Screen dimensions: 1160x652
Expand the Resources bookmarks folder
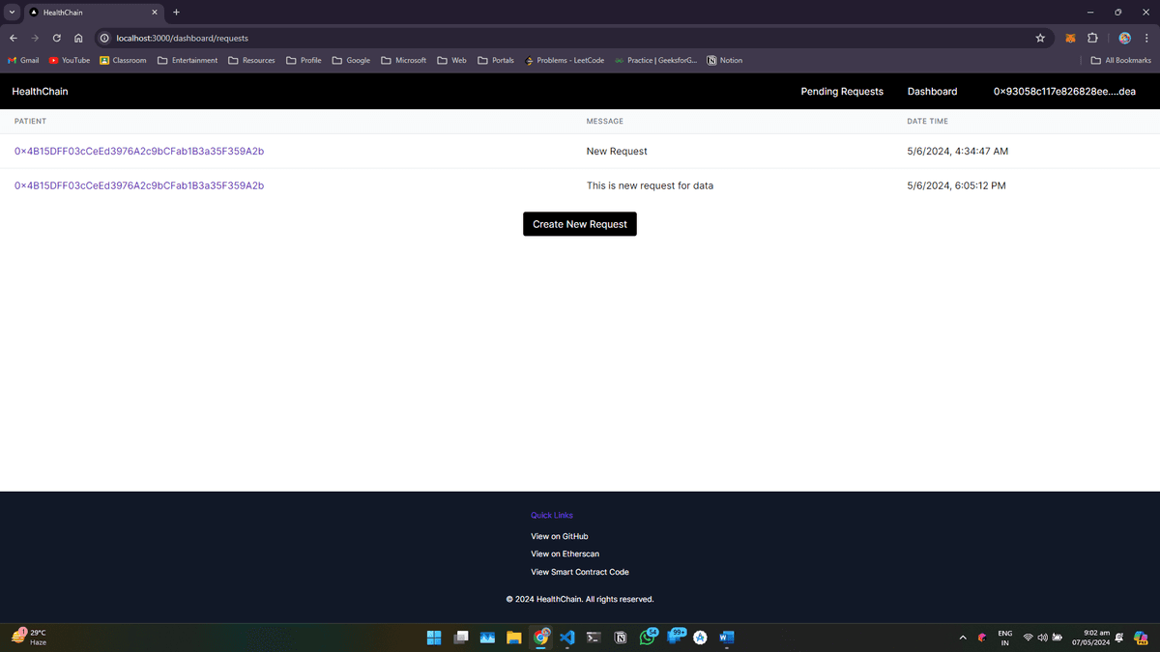tap(251, 60)
